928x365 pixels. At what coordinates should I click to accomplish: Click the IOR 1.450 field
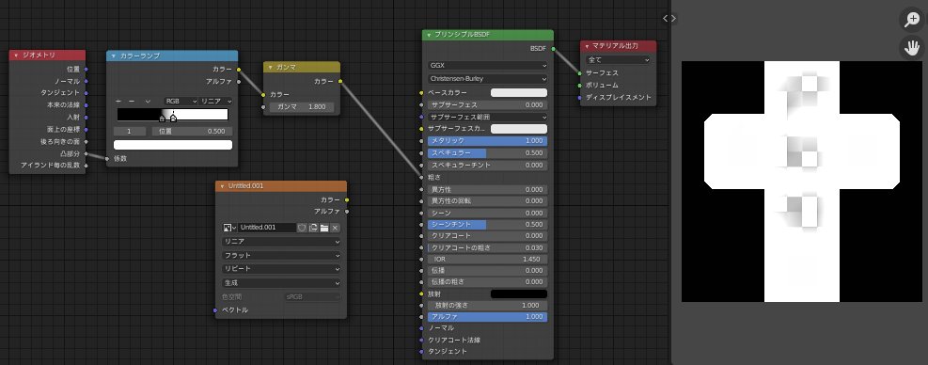[x=488, y=260]
